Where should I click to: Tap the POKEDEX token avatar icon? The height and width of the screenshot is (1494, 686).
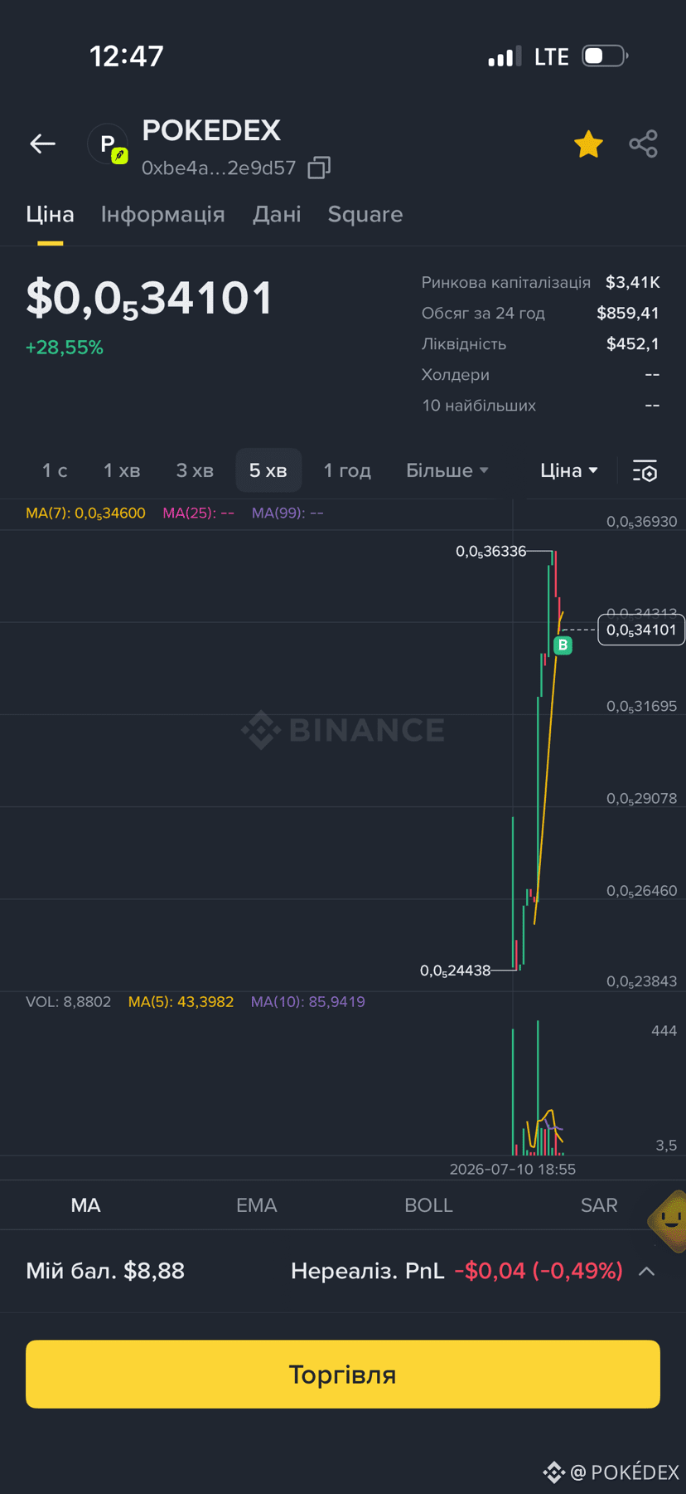coord(108,144)
